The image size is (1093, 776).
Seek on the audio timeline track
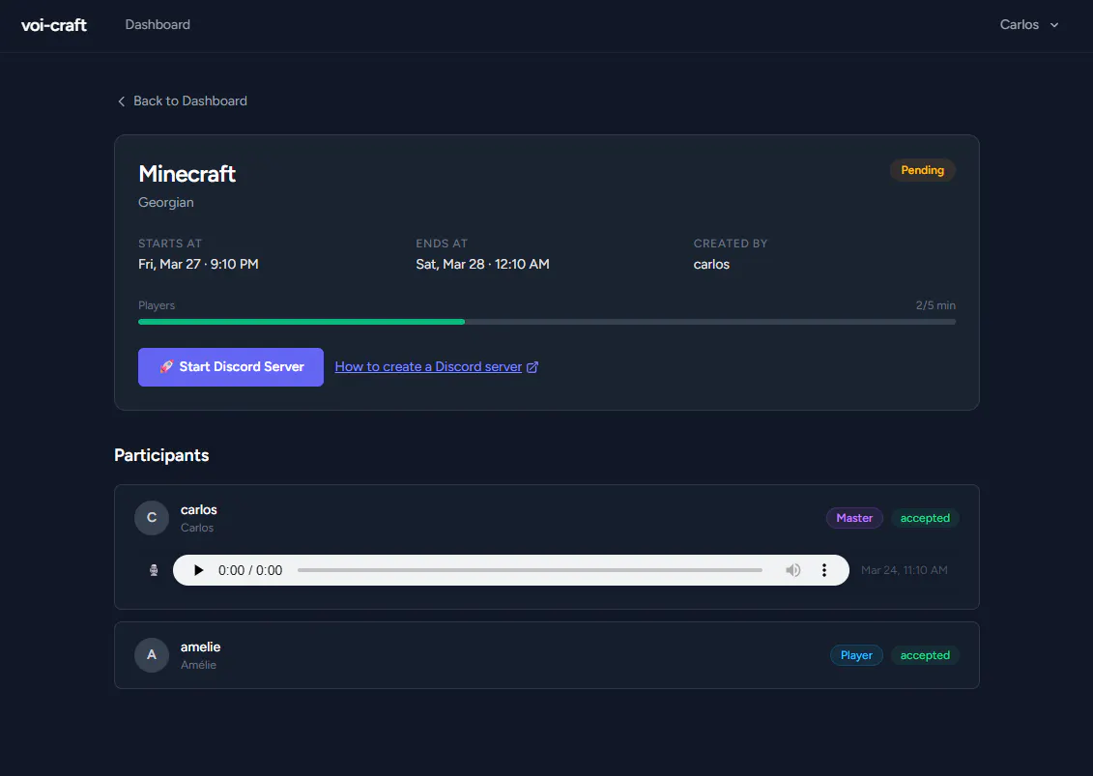click(530, 570)
